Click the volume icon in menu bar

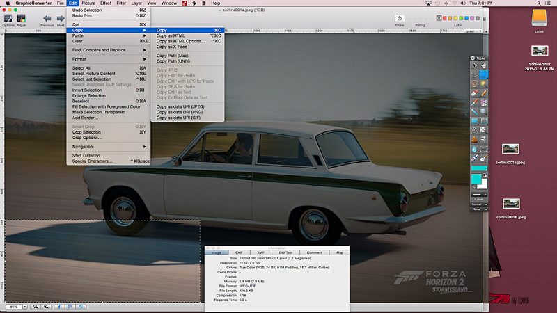[x=463, y=3]
